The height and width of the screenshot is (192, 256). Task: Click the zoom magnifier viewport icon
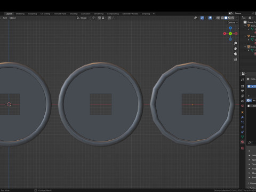(x=235, y=43)
